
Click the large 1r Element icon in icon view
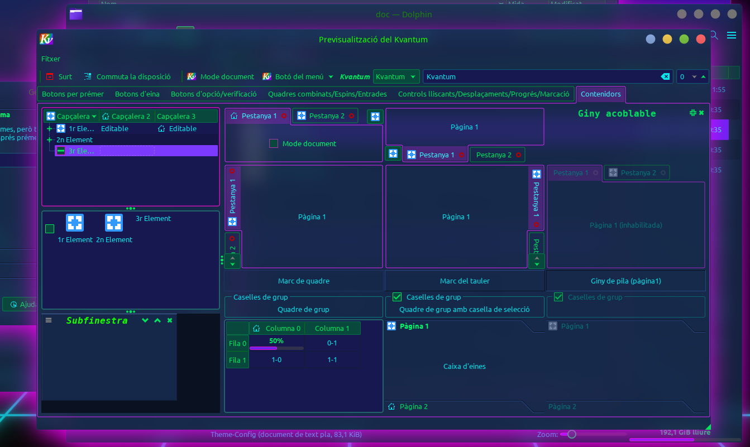click(75, 223)
